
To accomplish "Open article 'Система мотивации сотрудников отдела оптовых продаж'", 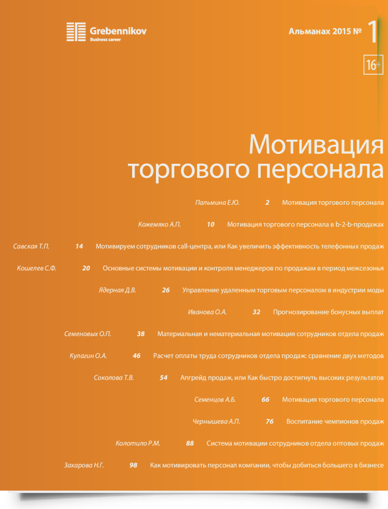I will pyautogui.click(x=296, y=443).
